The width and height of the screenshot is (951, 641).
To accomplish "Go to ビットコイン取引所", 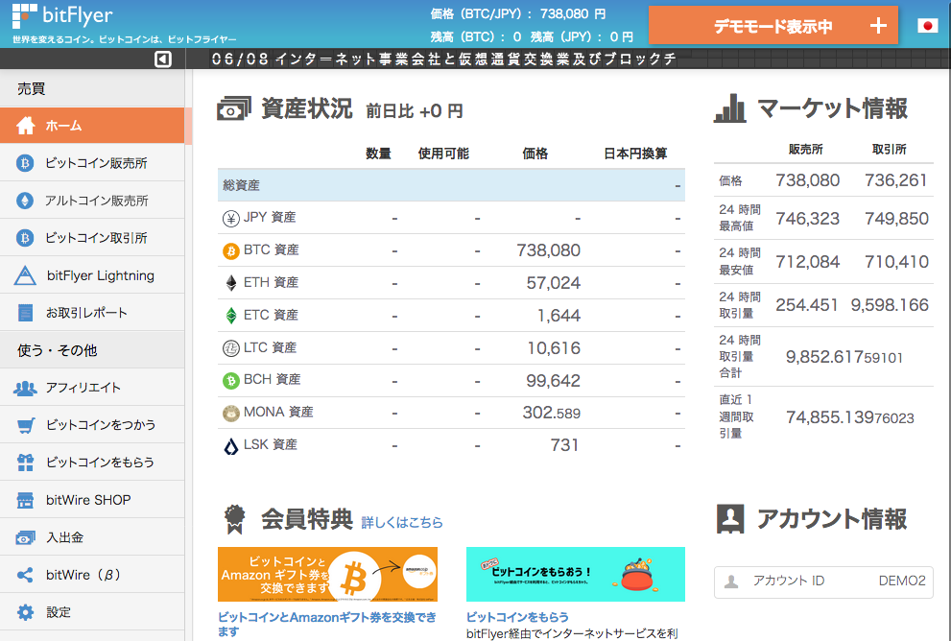I will [x=92, y=238].
